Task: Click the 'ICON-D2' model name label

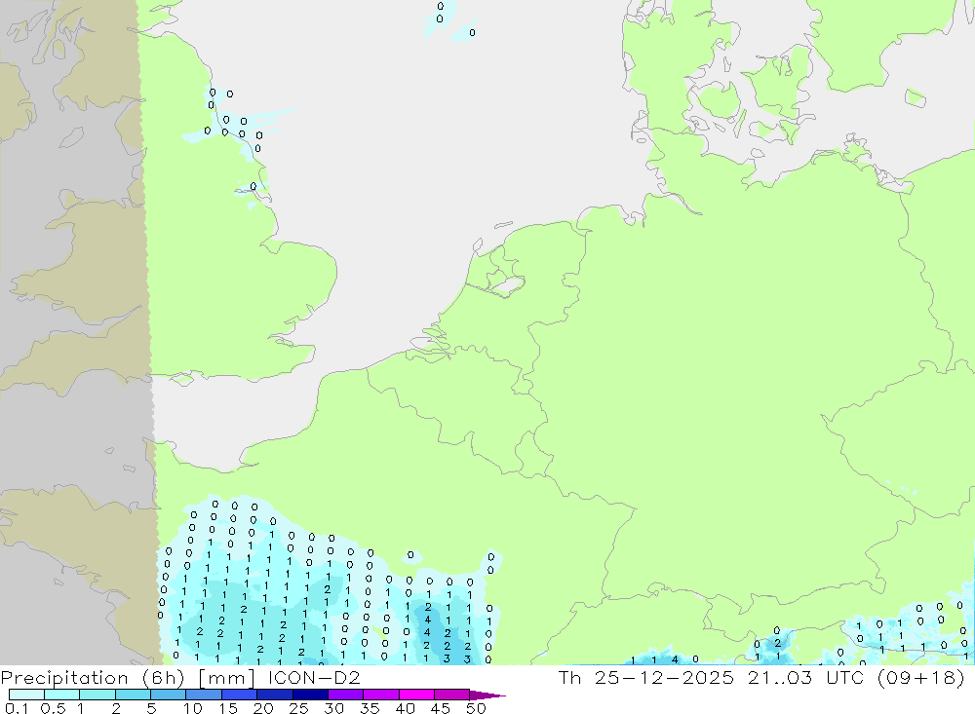Action: 314,677
